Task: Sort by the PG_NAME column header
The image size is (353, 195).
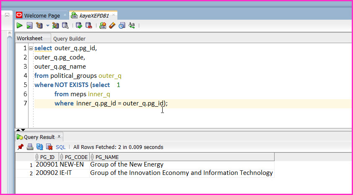Action: [x=182, y=157]
